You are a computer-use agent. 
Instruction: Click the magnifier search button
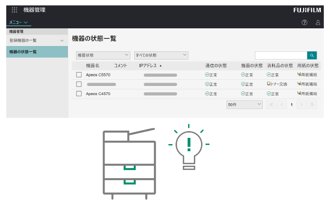(312, 56)
